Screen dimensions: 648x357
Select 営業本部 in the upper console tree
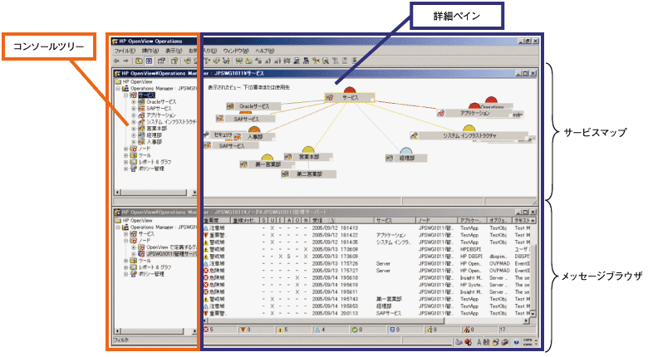157,129
